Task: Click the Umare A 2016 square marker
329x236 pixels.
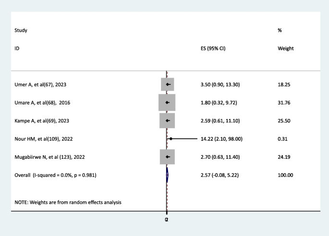Action: [167, 103]
